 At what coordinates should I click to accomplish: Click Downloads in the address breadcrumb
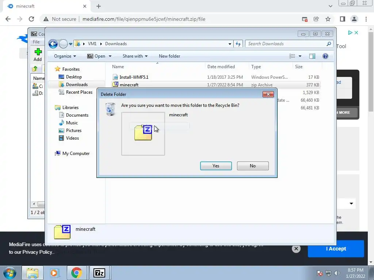pos(116,44)
